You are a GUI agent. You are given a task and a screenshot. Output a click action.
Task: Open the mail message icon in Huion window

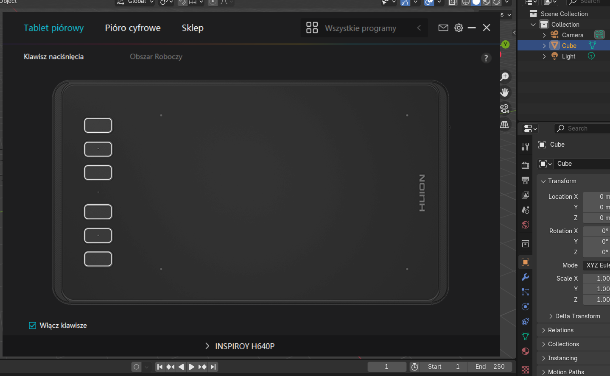point(443,28)
